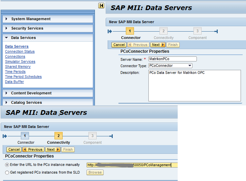This screenshot has height=181, width=246.
Task: Collapse the navigation panel using arrow icon
Action: click(101, 5)
